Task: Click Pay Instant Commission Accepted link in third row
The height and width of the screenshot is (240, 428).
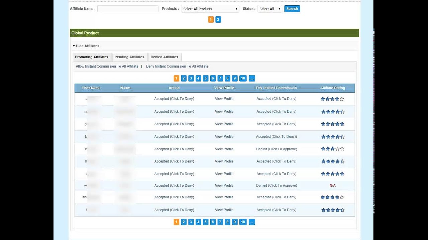Action: (x=277, y=124)
